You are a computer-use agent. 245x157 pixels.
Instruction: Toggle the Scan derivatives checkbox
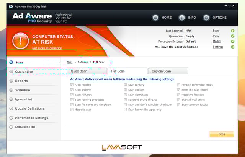pos(125,95)
